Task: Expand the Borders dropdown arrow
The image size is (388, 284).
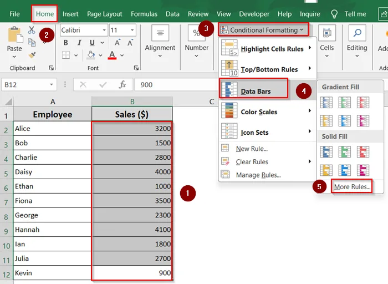Action: [x=76, y=55]
